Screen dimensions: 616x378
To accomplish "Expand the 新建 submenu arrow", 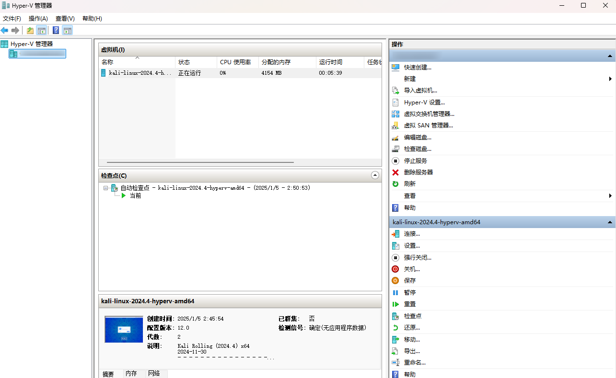I will click(x=610, y=79).
